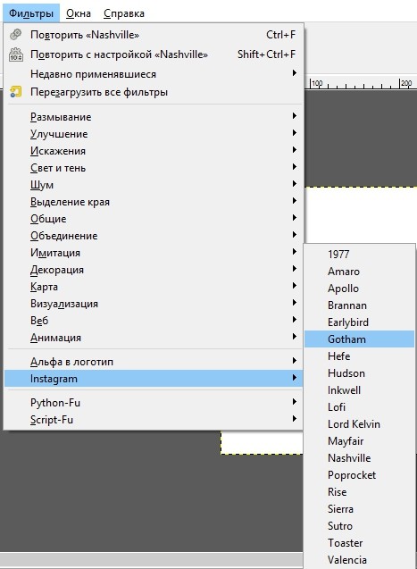Apply the Inkwell filter

click(359, 390)
